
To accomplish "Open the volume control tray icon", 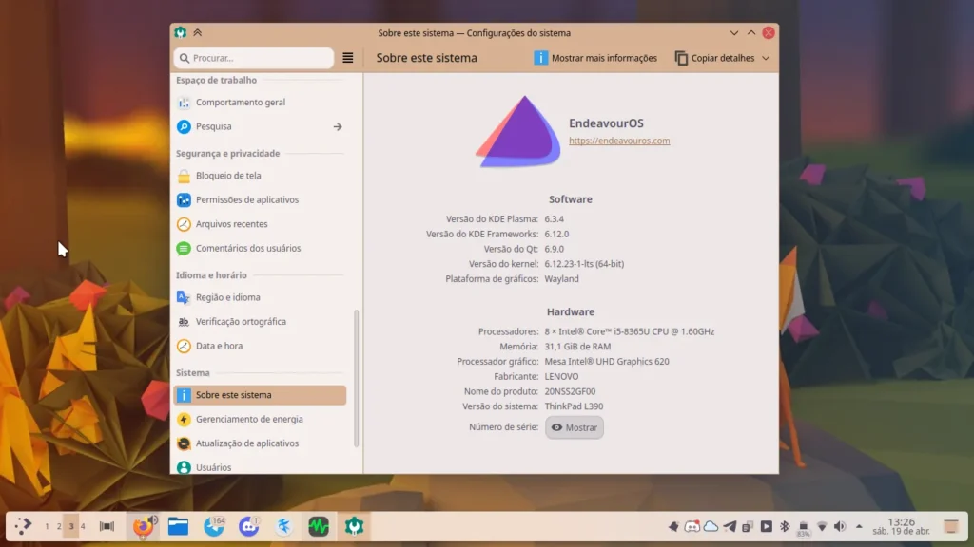I will pos(840,526).
